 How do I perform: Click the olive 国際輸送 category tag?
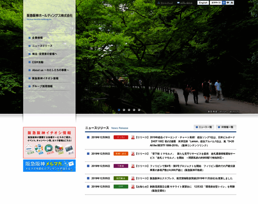pyautogui.click(x=121, y=178)
